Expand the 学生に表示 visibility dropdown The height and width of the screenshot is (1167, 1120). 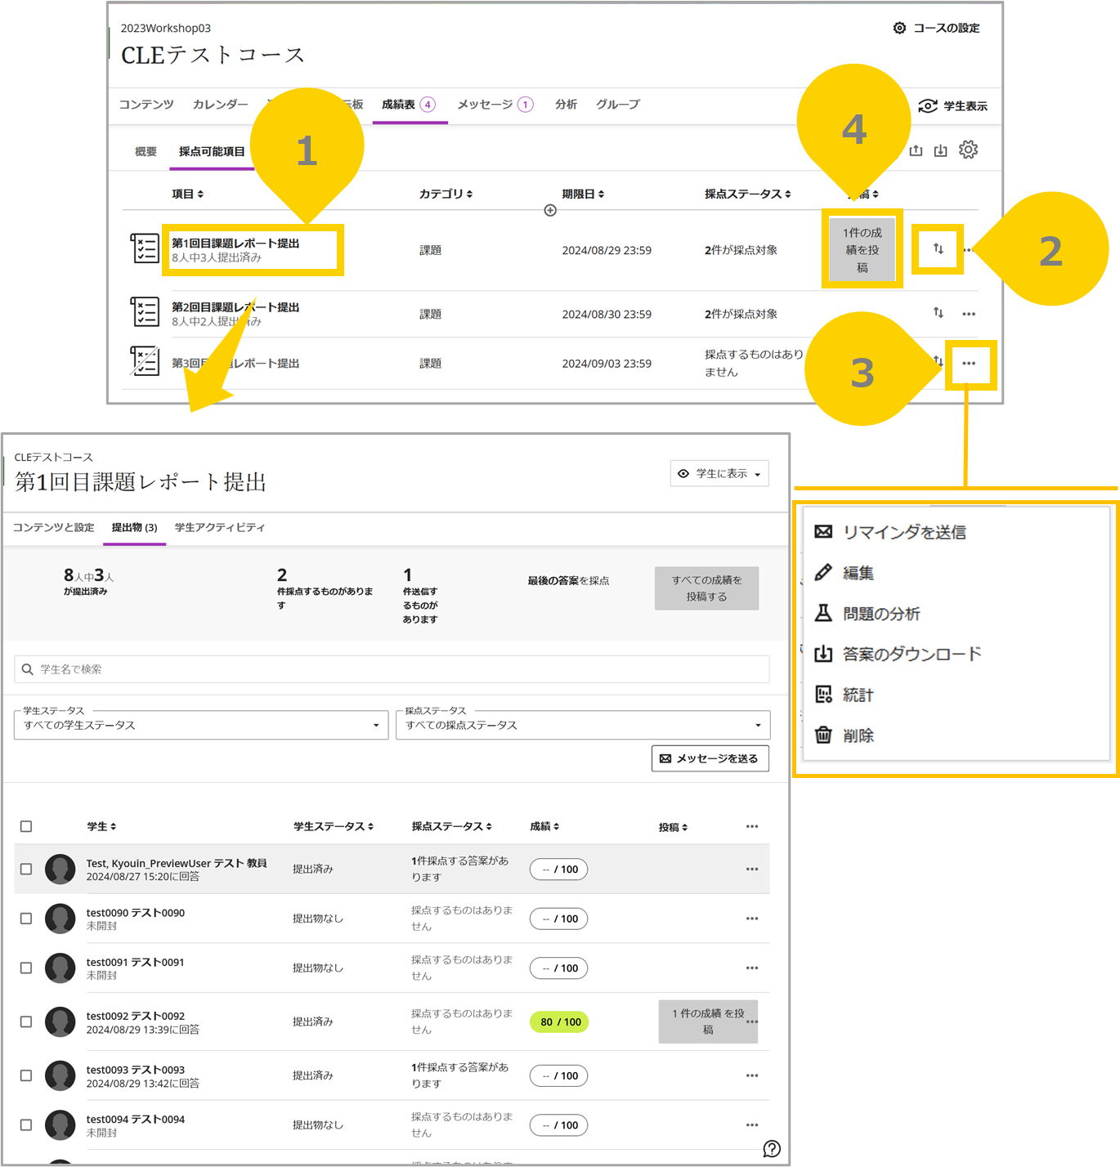pyautogui.click(x=719, y=473)
